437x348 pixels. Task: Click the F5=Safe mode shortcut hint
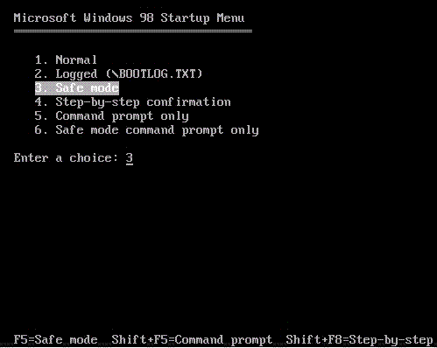[55, 340]
